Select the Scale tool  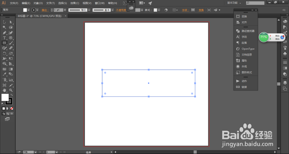tap(11, 54)
